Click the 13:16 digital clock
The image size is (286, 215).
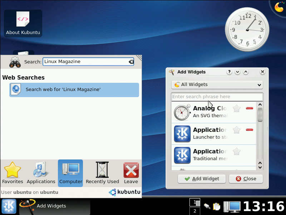coord(264,207)
